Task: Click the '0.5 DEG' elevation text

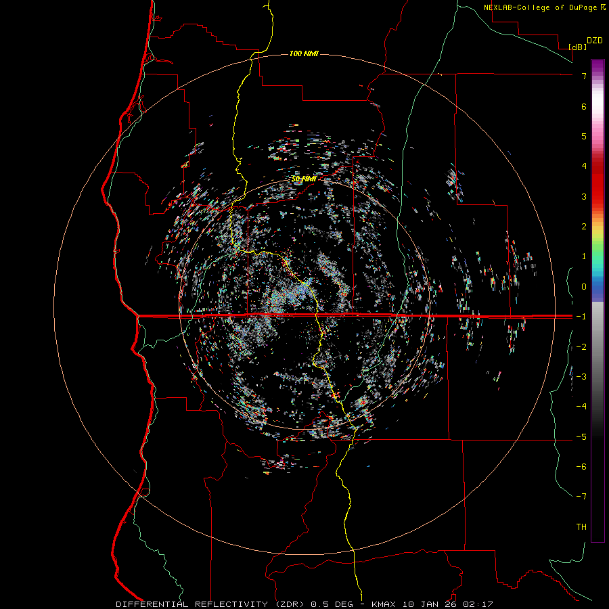Action: (332, 604)
